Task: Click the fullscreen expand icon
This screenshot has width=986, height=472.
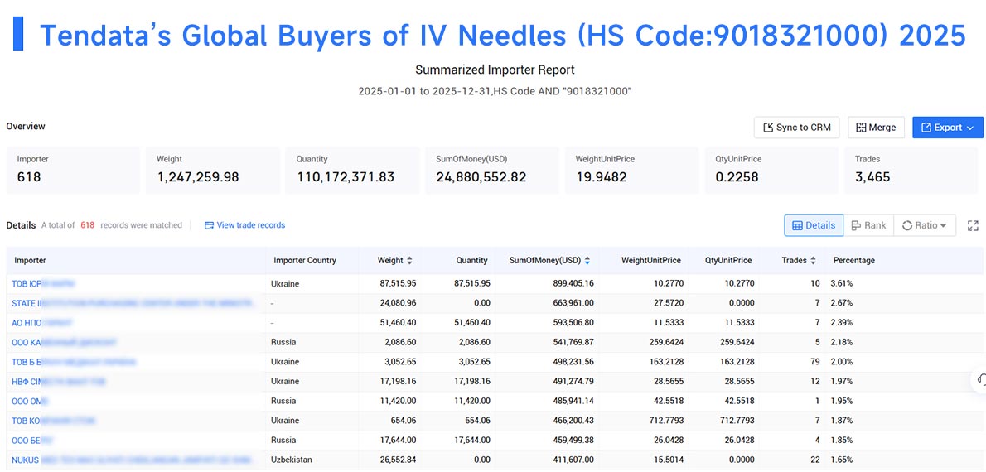Action: point(973,225)
